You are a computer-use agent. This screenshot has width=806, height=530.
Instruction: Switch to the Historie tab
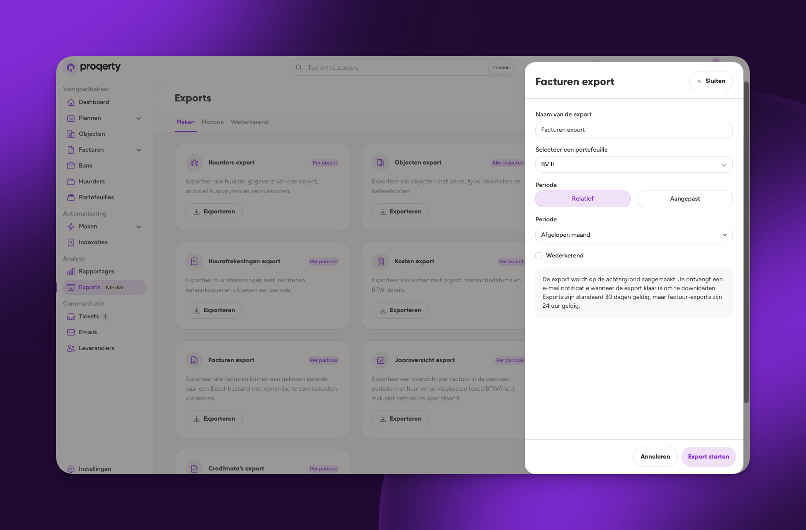point(213,122)
